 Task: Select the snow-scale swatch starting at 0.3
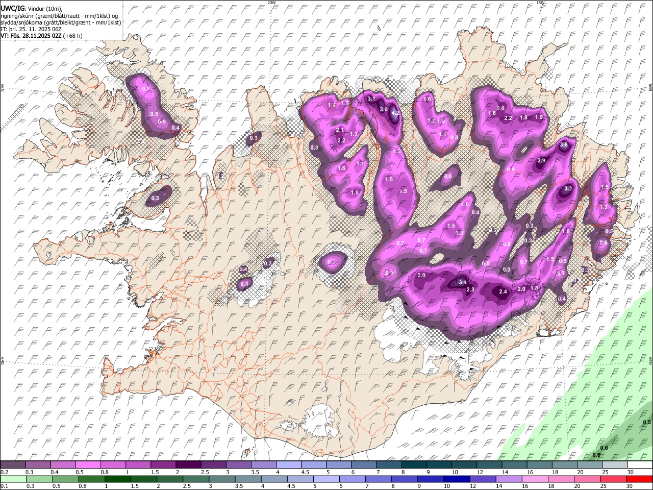pos(38,465)
